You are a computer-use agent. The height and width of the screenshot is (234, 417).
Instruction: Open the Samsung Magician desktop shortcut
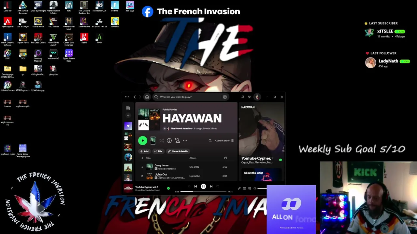38,56
